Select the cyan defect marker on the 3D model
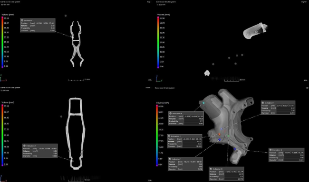 [203, 103]
